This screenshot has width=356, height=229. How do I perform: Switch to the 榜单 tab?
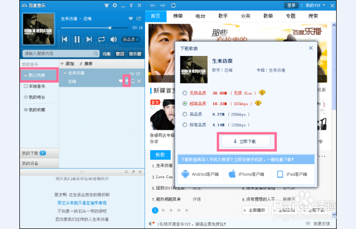pyautogui.click(x=178, y=16)
